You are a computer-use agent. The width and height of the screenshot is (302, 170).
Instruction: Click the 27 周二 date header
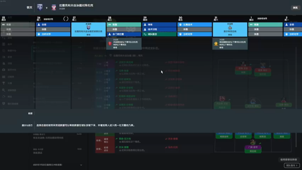click(x=74, y=19)
